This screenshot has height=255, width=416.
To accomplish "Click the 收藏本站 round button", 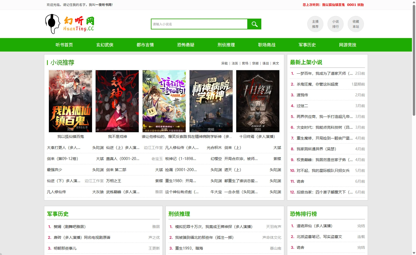I will point(356,24).
